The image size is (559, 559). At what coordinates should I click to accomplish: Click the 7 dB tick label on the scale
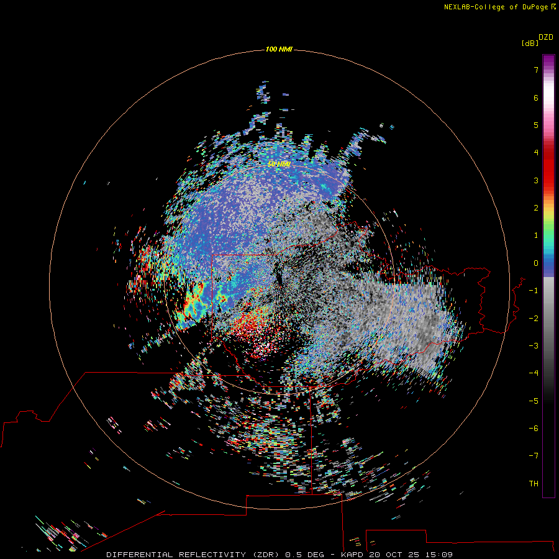(x=536, y=70)
